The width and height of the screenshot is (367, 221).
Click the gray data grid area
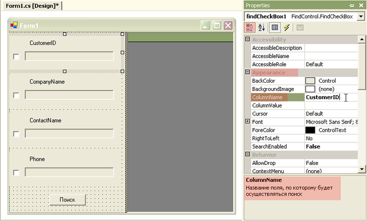click(x=181, y=126)
